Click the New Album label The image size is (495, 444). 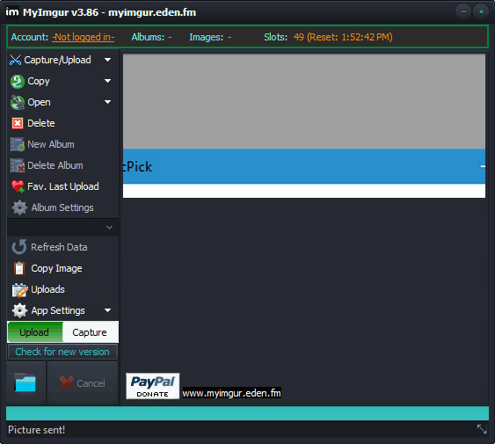pyautogui.click(x=51, y=144)
